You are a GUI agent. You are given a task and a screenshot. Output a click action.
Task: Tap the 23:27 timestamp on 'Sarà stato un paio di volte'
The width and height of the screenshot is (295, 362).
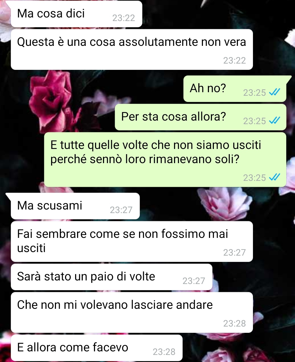[x=194, y=281]
